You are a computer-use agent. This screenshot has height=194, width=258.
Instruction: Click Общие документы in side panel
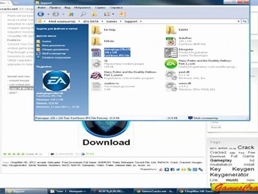(55, 50)
